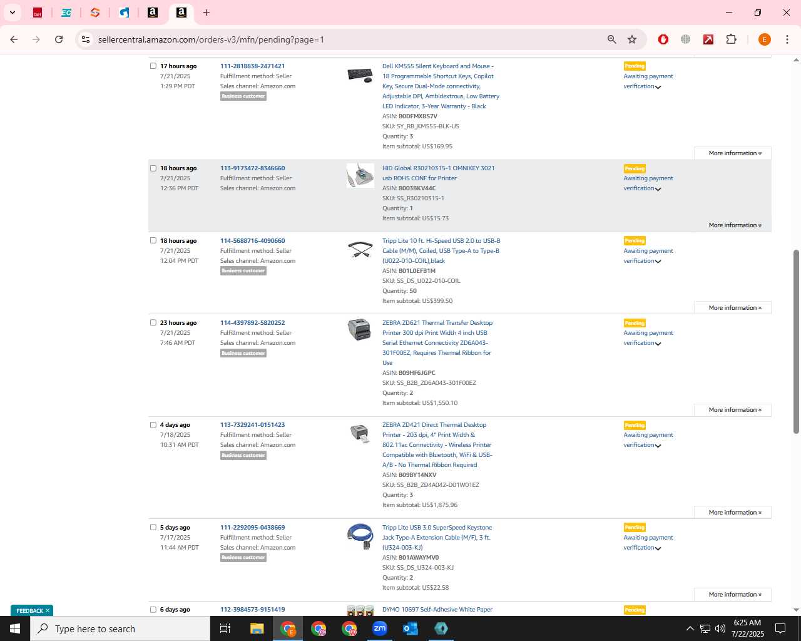Click the Windows search box

click(120, 628)
